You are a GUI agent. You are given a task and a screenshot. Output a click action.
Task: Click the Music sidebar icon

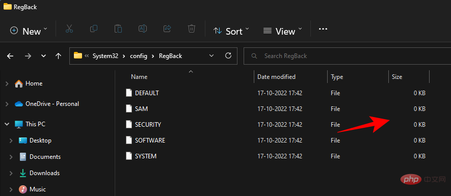(x=23, y=189)
